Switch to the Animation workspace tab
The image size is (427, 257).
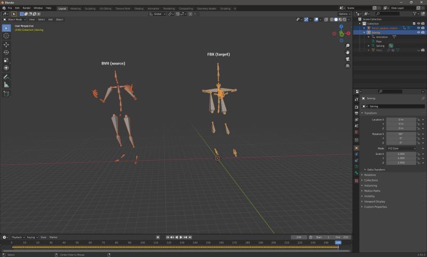tap(153, 9)
